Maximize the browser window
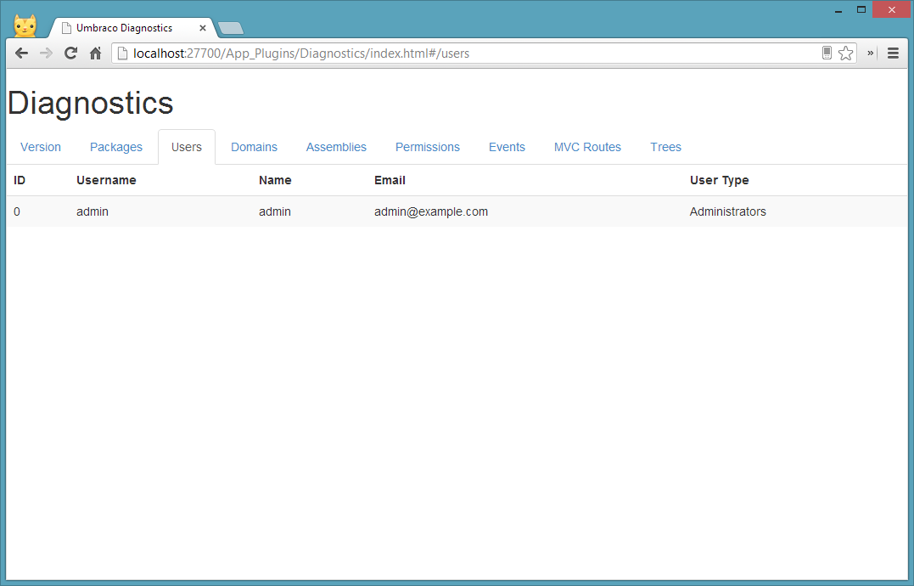Viewport: 914px width, 586px height. [x=861, y=9]
